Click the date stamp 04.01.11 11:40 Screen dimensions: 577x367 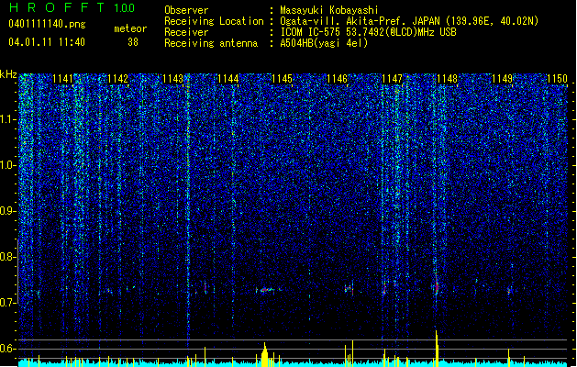tap(47, 42)
